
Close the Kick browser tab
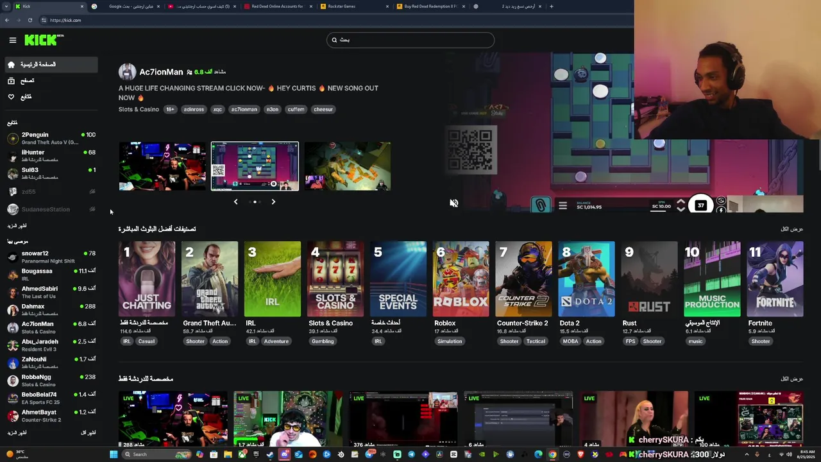(81, 6)
